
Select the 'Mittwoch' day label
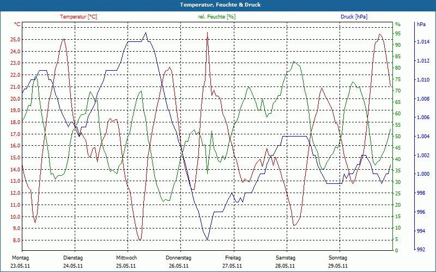[x=126, y=258]
